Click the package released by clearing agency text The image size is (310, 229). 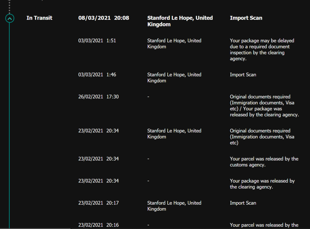262,184
